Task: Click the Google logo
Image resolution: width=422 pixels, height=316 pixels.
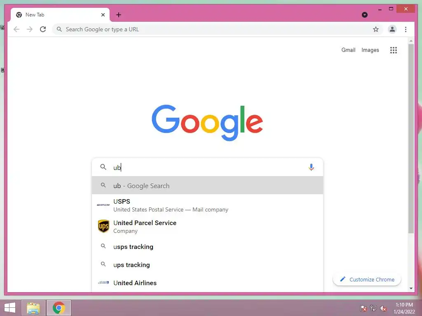Action: pyautogui.click(x=207, y=123)
